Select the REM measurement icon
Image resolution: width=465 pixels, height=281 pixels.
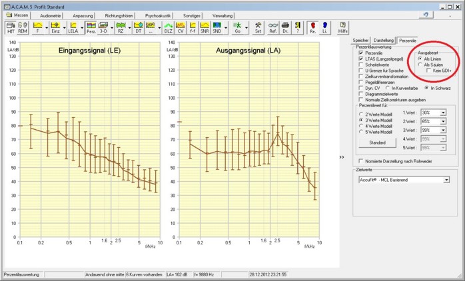pyautogui.click(x=23, y=27)
